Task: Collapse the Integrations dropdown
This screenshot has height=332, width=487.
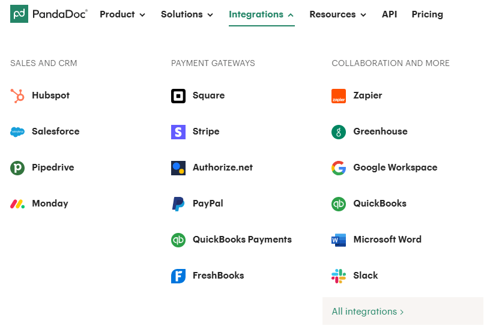Action: [261, 14]
